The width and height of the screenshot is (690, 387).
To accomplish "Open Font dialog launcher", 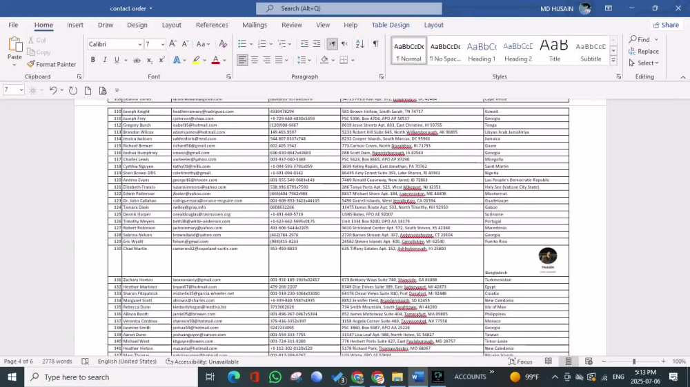I will (229, 76).
